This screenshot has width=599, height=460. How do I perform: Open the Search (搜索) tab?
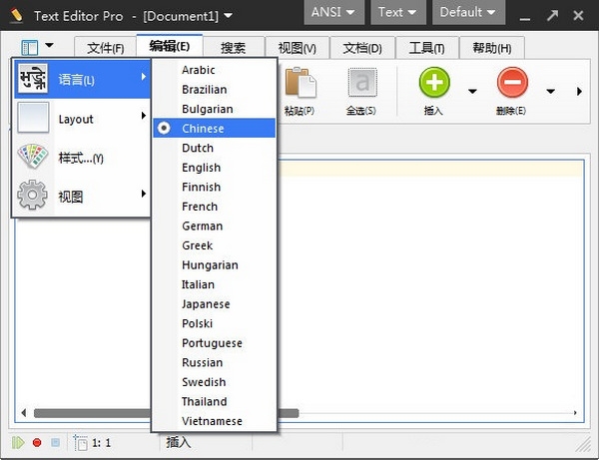click(234, 48)
